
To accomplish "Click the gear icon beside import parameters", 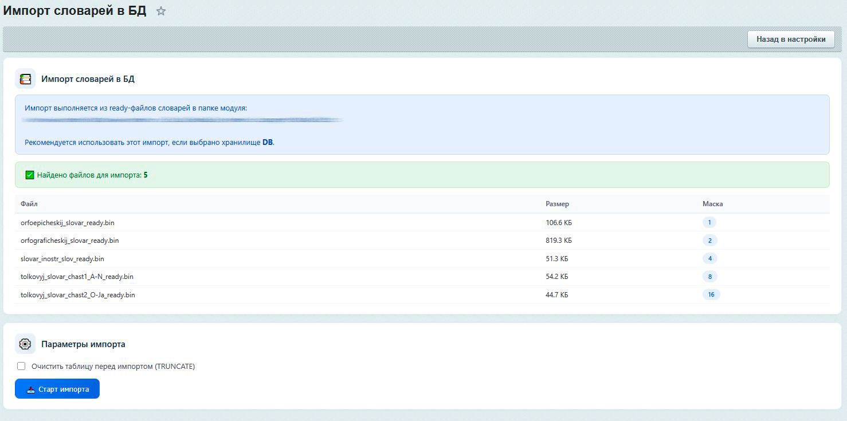I will pos(25,344).
